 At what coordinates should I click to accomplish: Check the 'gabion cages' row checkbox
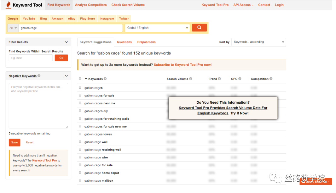tap(80, 88)
